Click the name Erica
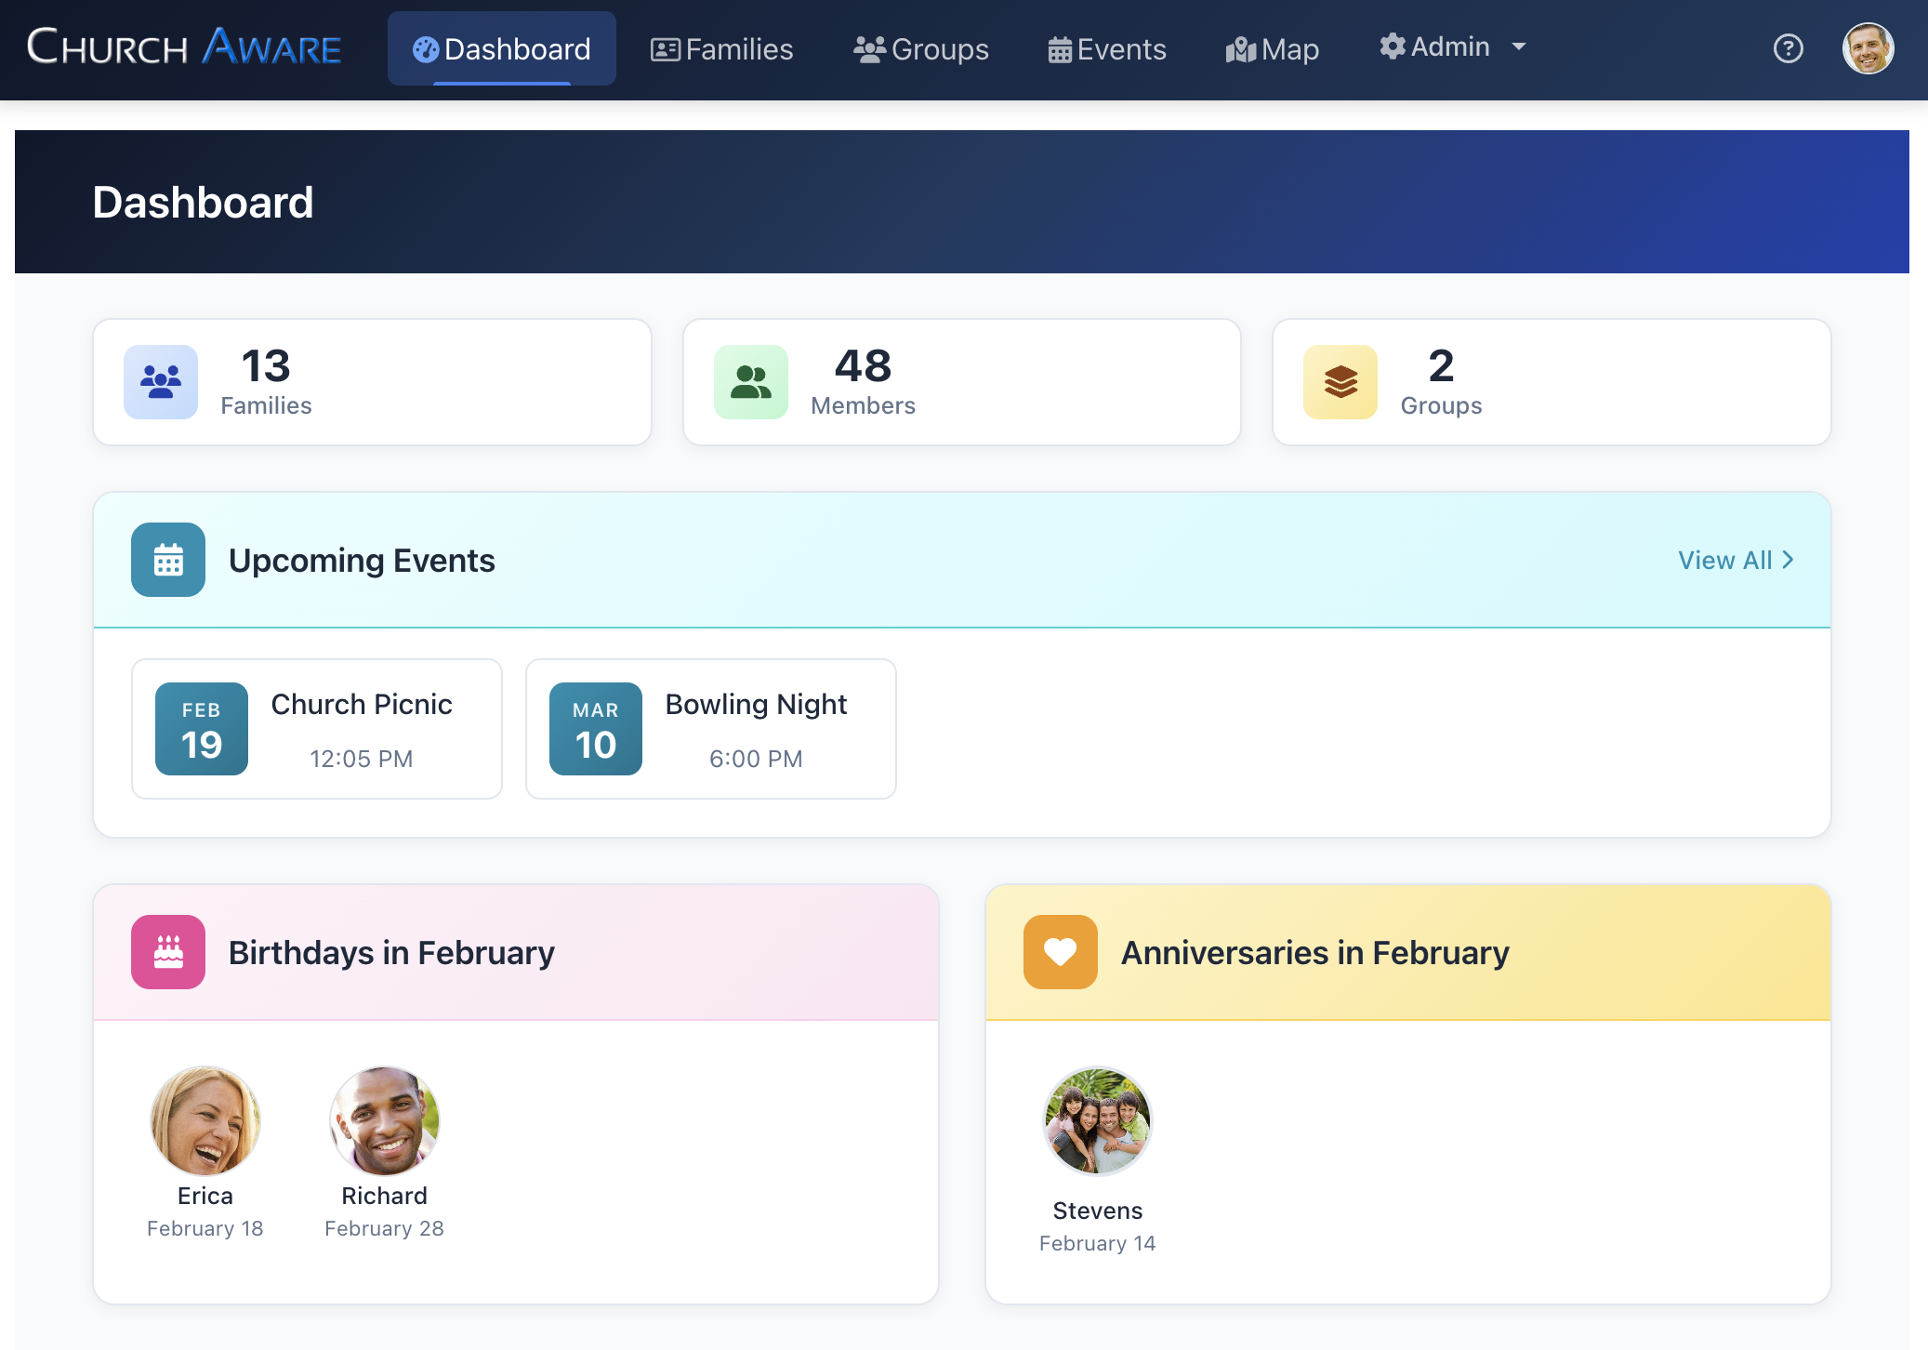 (x=205, y=1196)
